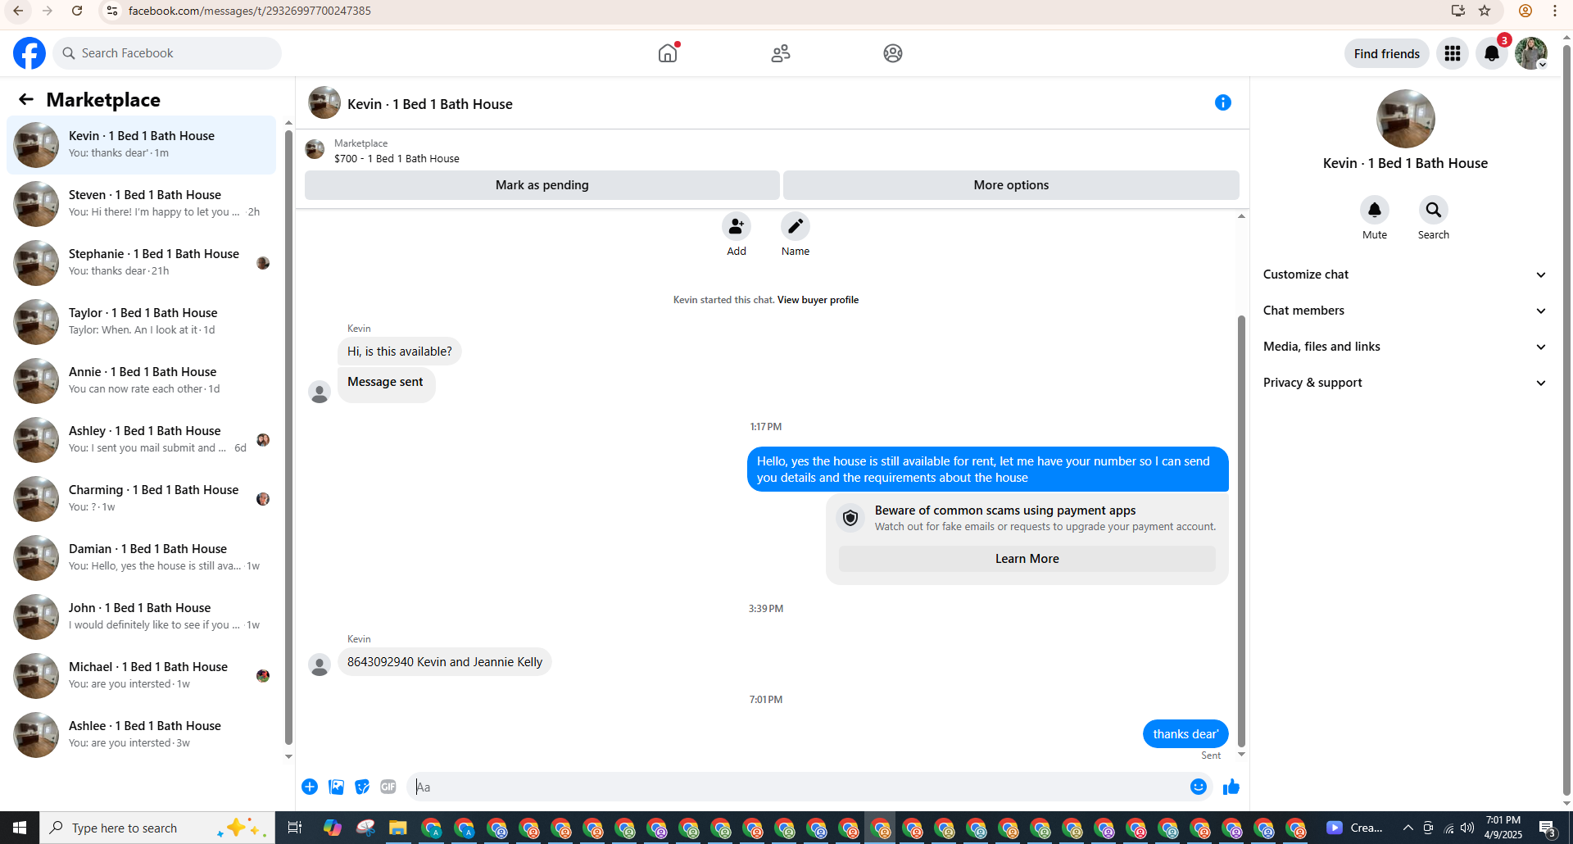Screen dimensions: 1573x844
Task: Click the Search Facebook field
Action: click(167, 53)
